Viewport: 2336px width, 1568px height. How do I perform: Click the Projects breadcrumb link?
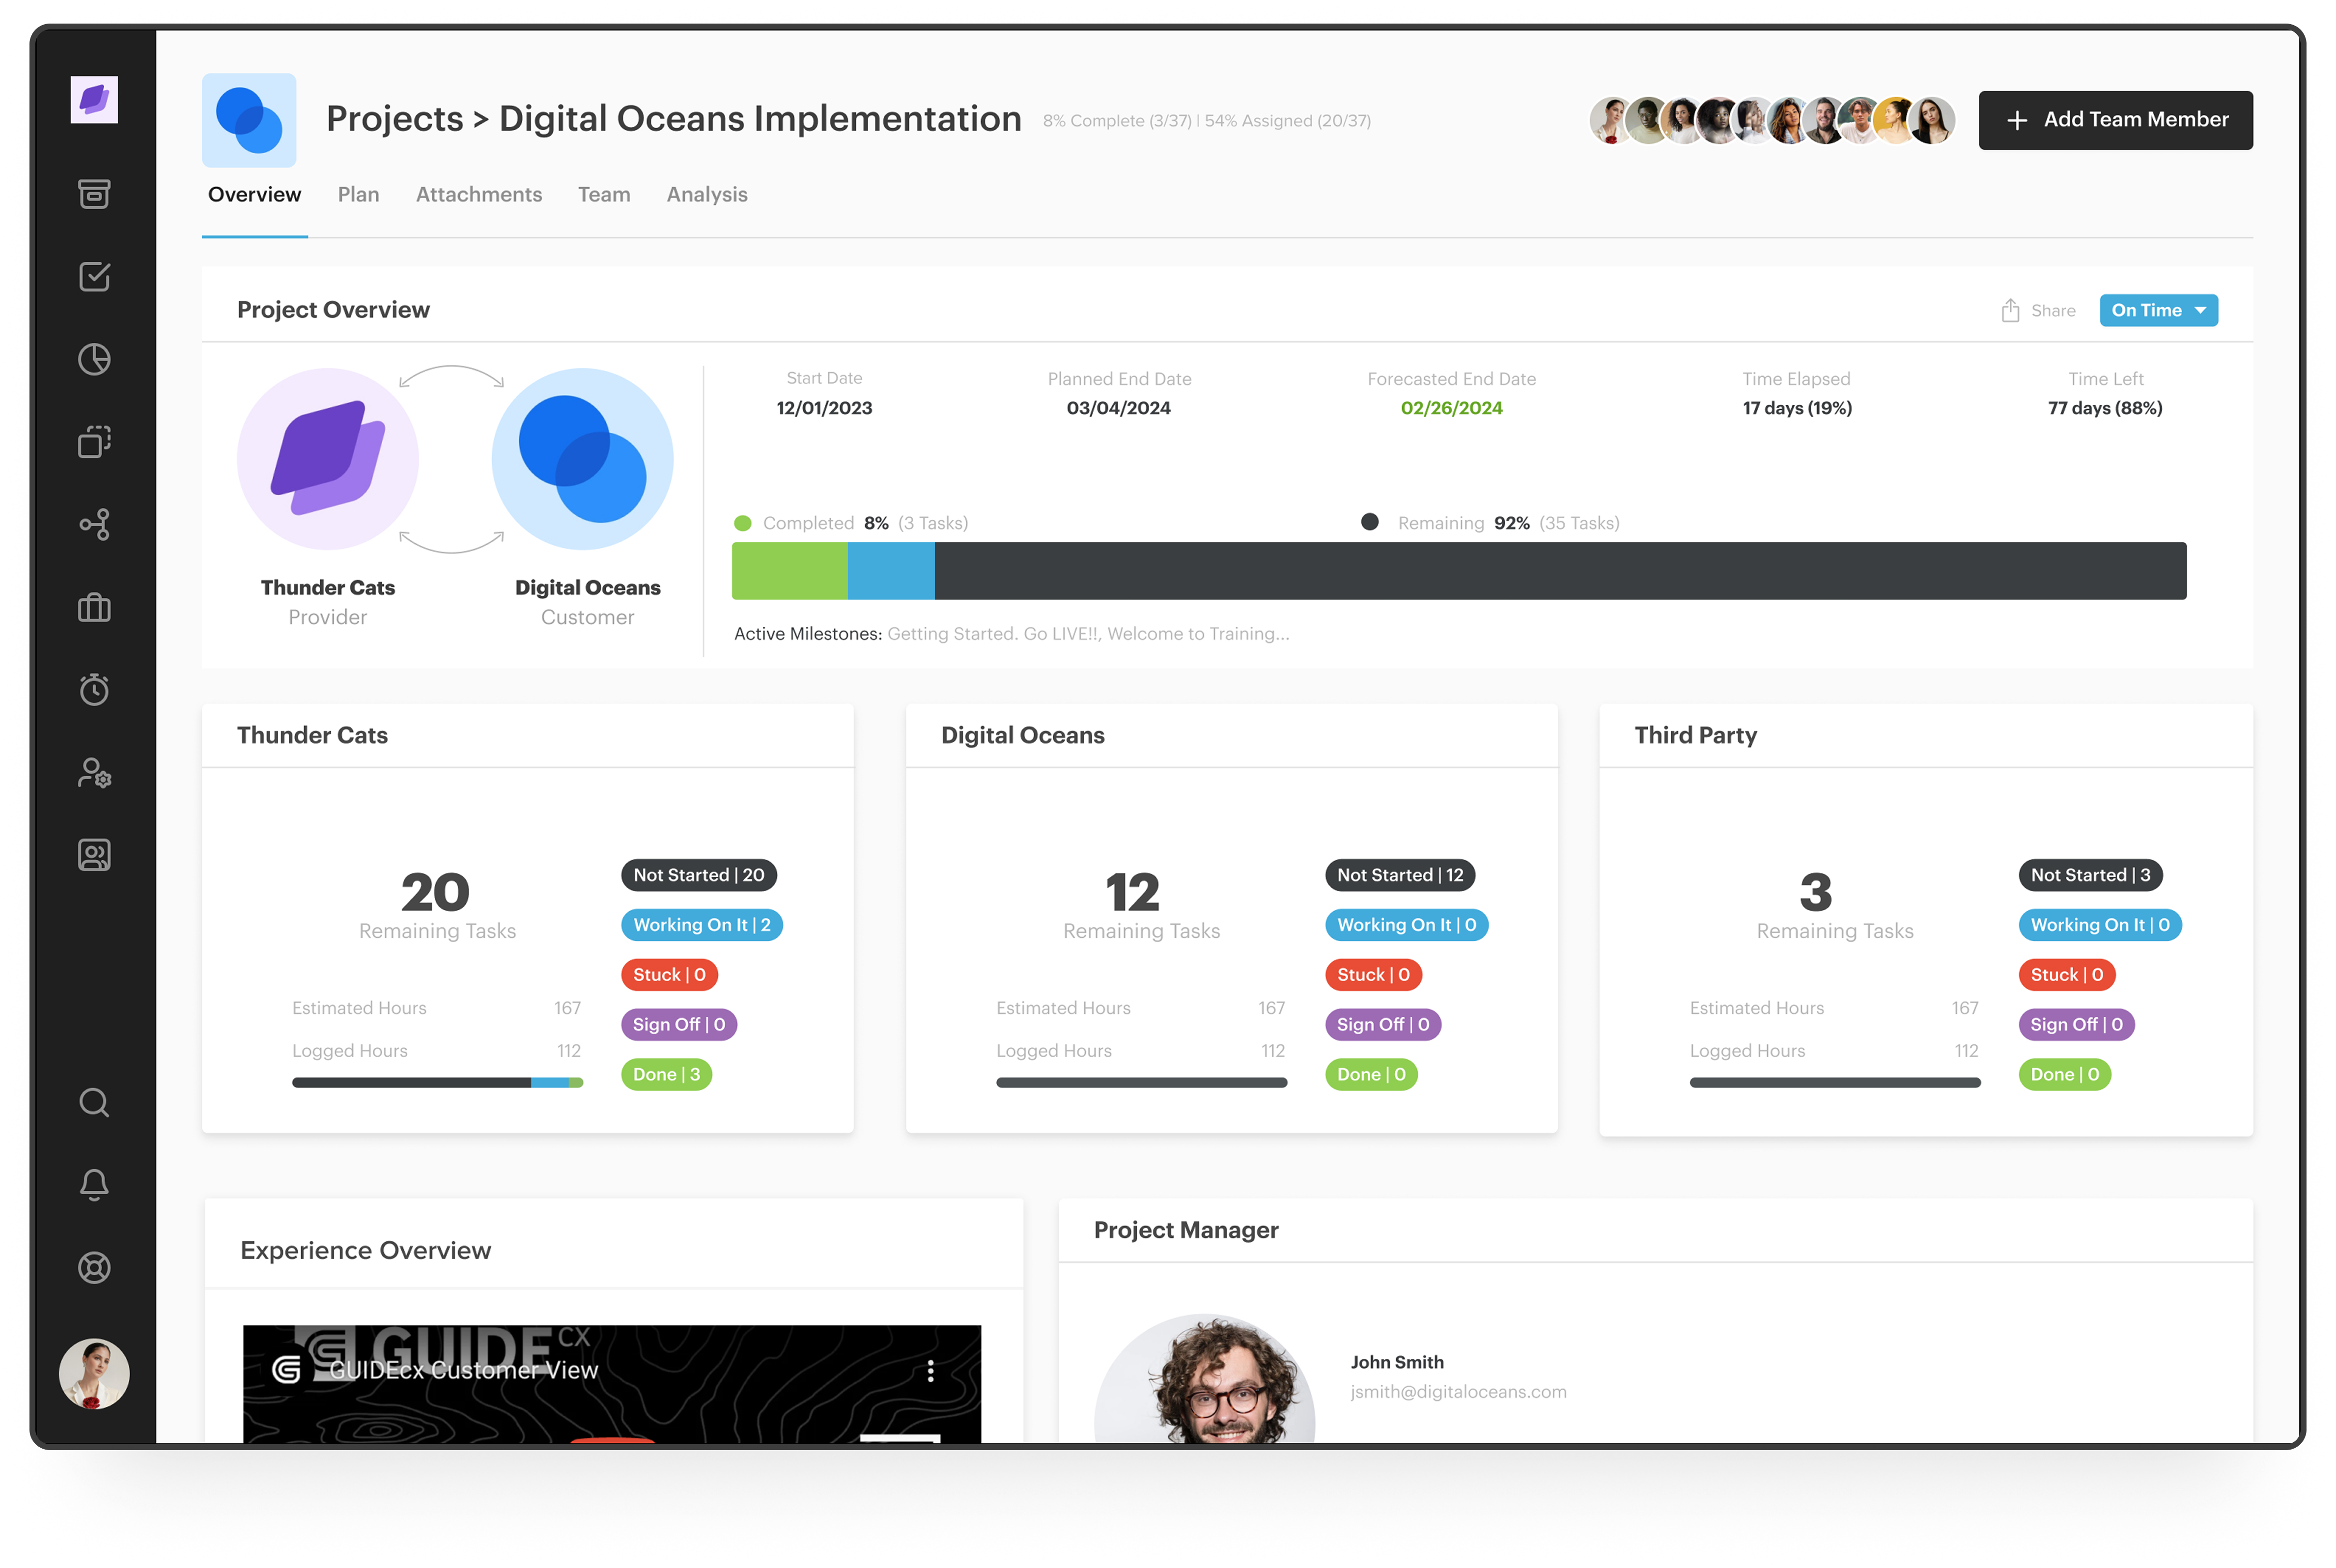coord(395,119)
